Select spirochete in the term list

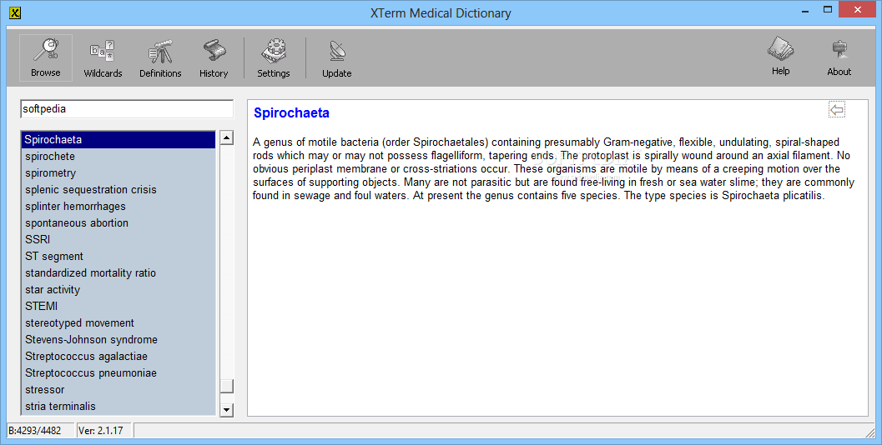point(118,156)
